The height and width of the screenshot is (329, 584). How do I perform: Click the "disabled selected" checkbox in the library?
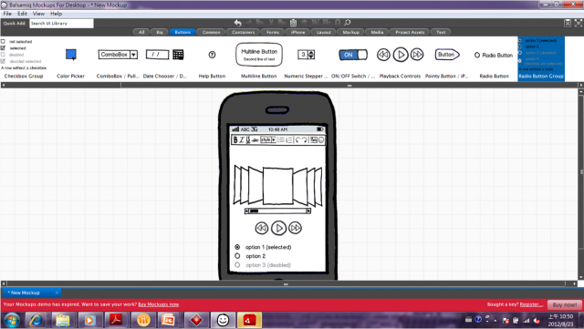pyautogui.click(x=3, y=61)
